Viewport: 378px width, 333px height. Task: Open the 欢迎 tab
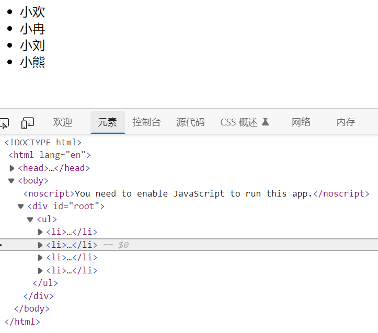(x=63, y=122)
